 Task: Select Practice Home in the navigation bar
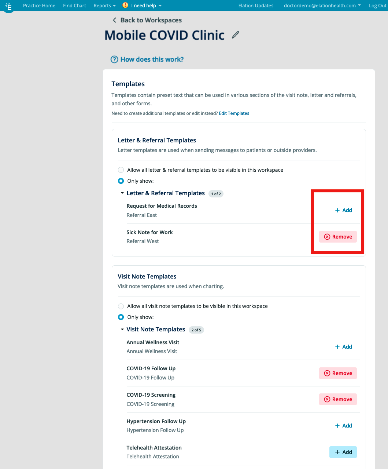(x=39, y=6)
